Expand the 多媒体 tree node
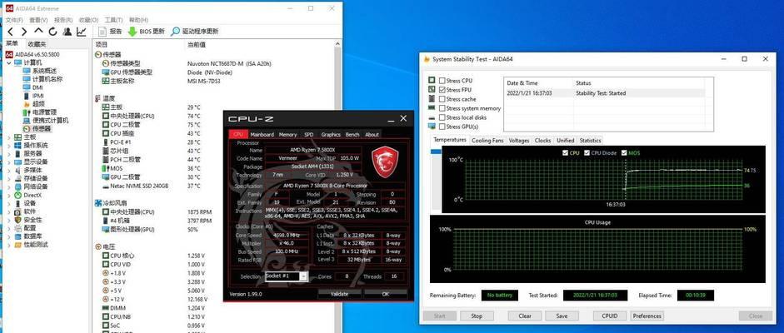 pos(8,170)
